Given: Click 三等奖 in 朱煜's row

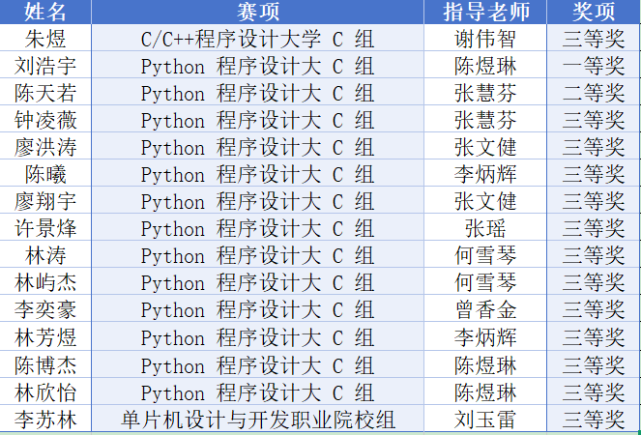Looking at the screenshot, I should [594, 38].
